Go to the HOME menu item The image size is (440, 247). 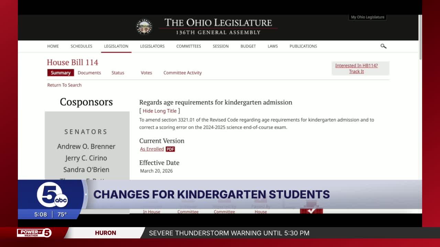point(53,46)
